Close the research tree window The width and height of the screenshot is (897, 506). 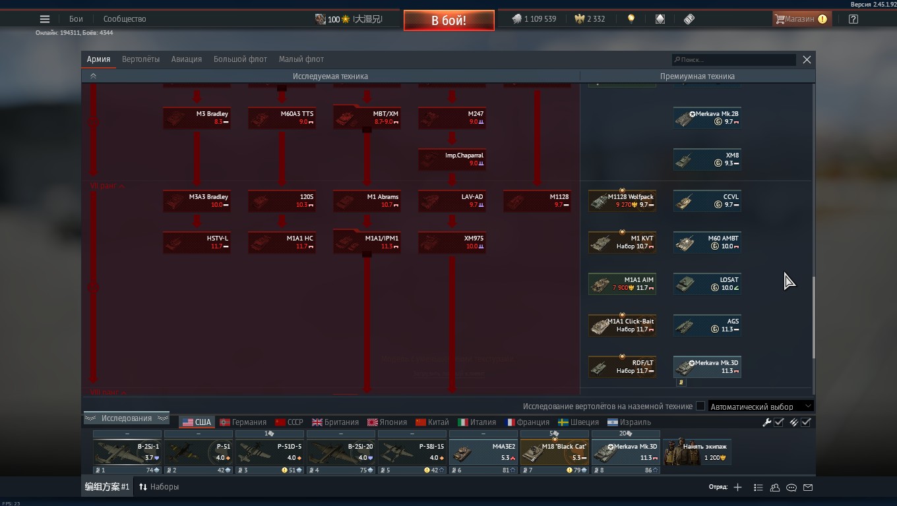[807, 59]
